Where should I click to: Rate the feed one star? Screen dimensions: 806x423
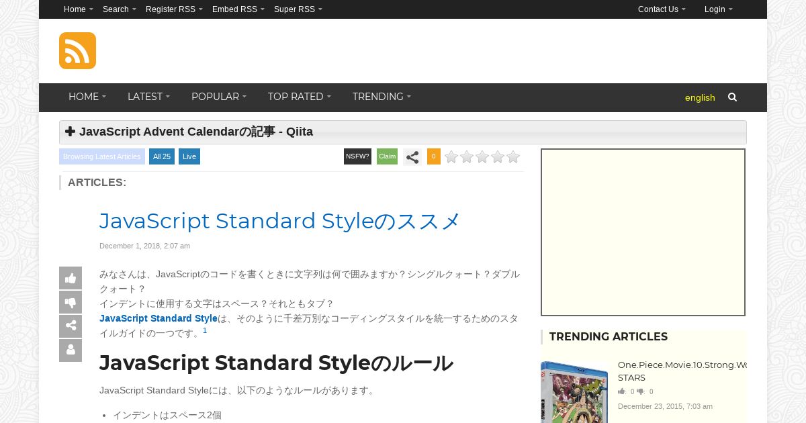(x=451, y=157)
